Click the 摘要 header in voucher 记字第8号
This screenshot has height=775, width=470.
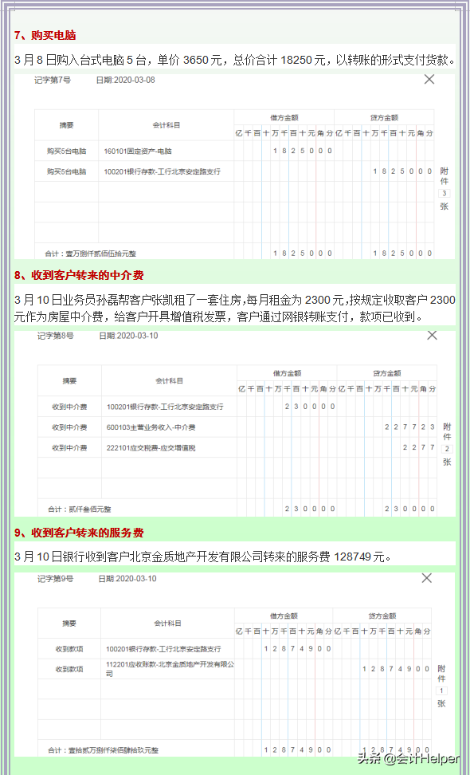point(69,381)
